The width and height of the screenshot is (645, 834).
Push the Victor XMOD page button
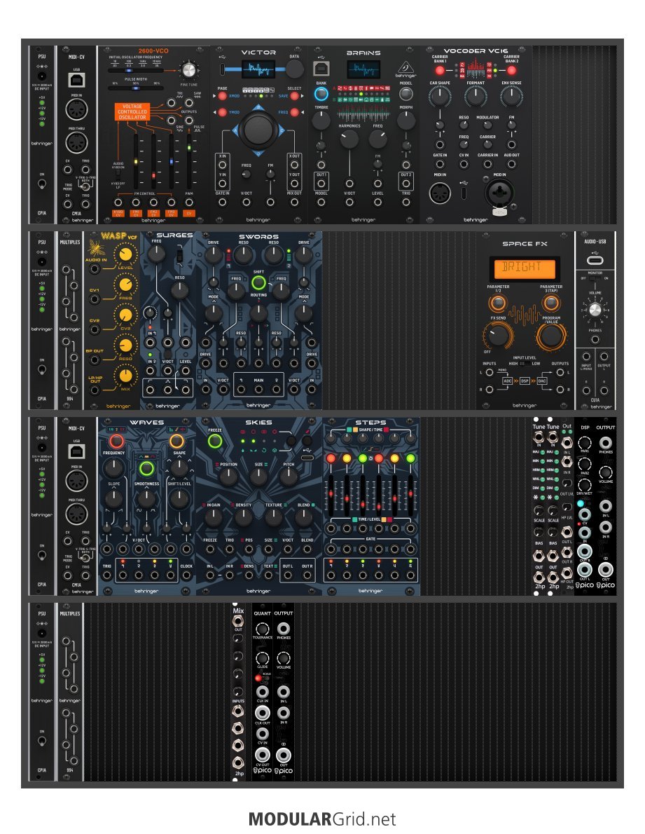coord(223,96)
